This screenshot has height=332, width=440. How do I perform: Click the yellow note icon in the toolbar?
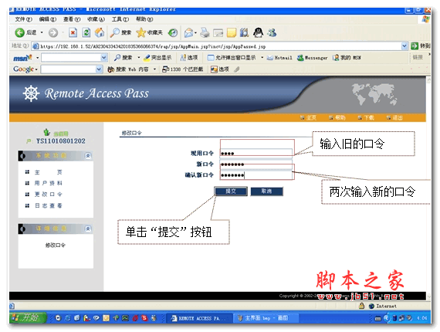coord(232,32)
